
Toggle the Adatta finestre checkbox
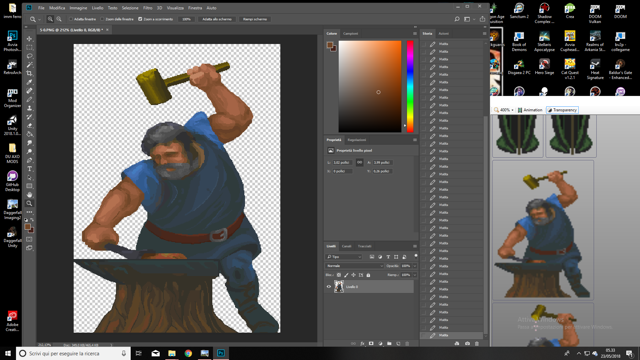point(71,19)
